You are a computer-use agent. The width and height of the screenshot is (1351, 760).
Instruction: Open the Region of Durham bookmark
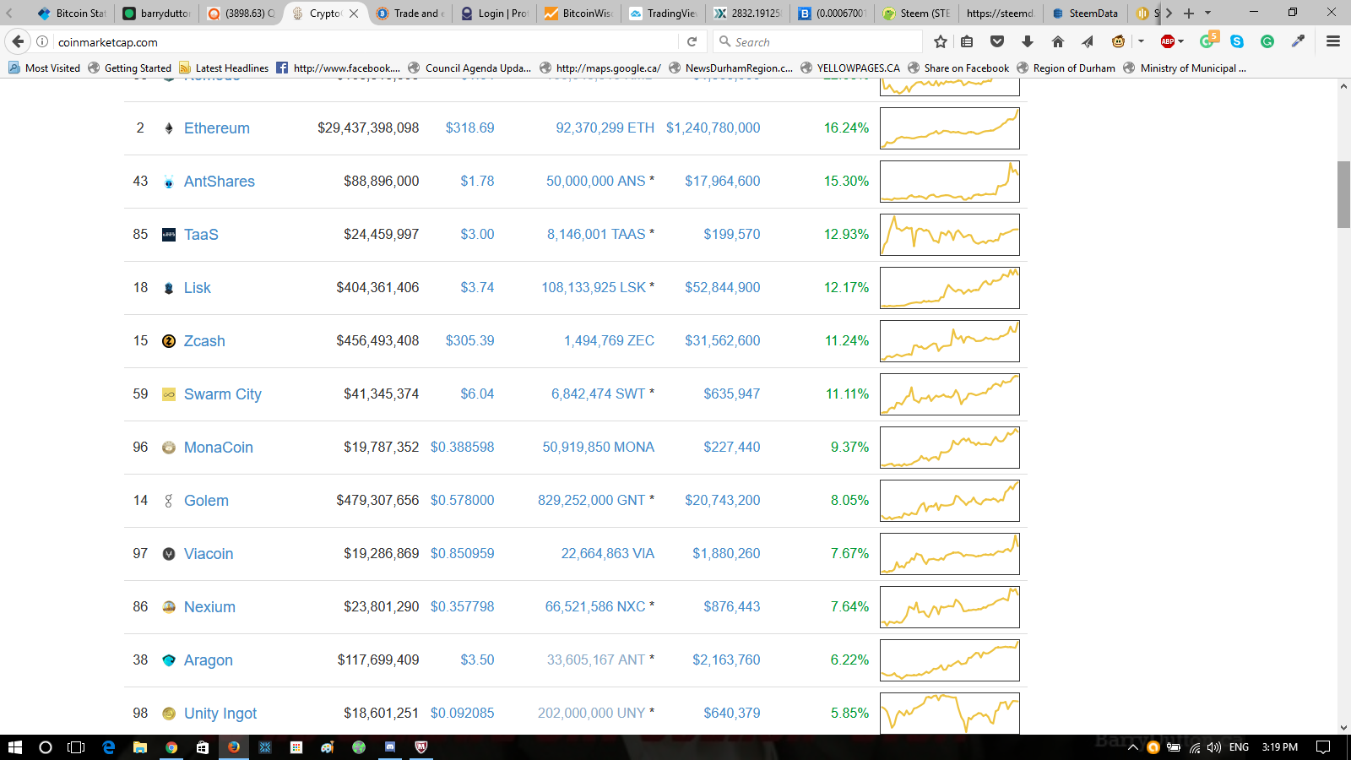click(x=1066, y=68)
